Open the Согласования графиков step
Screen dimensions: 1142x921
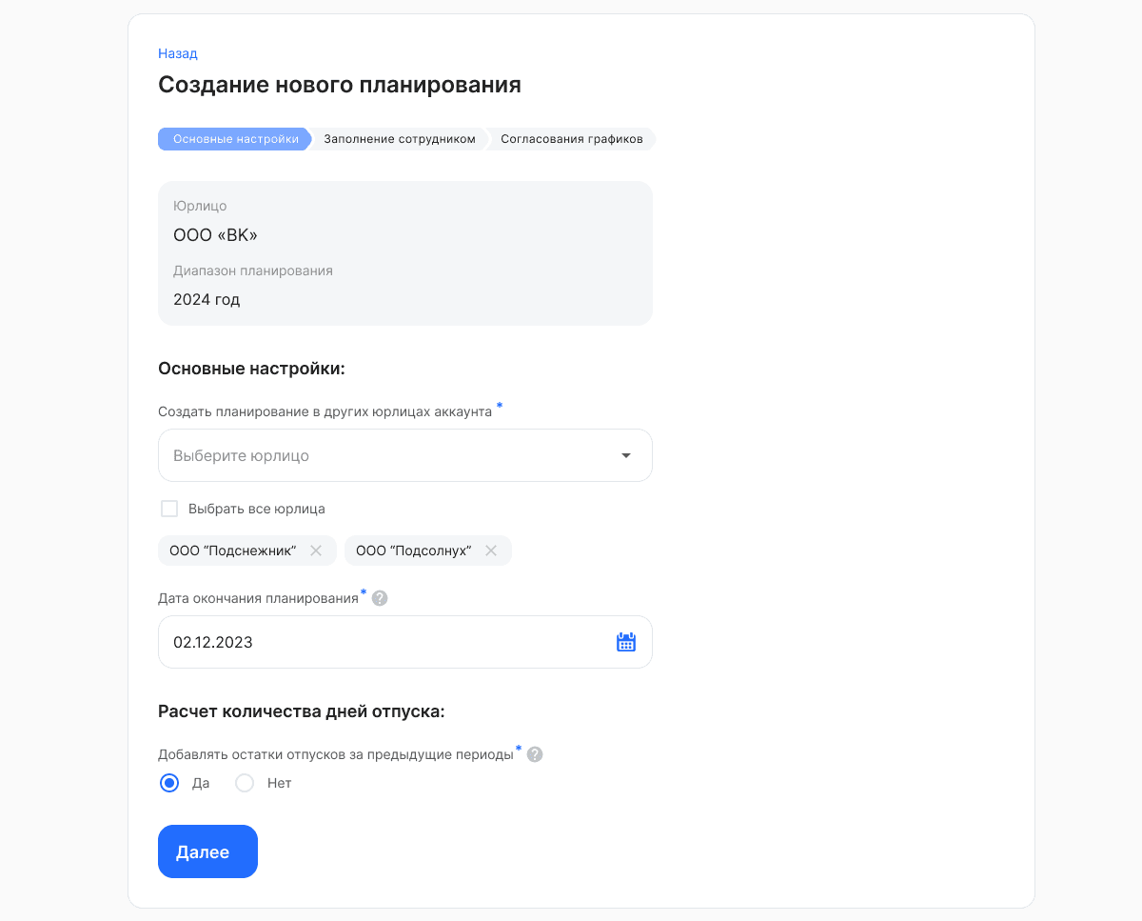(572, 139)
